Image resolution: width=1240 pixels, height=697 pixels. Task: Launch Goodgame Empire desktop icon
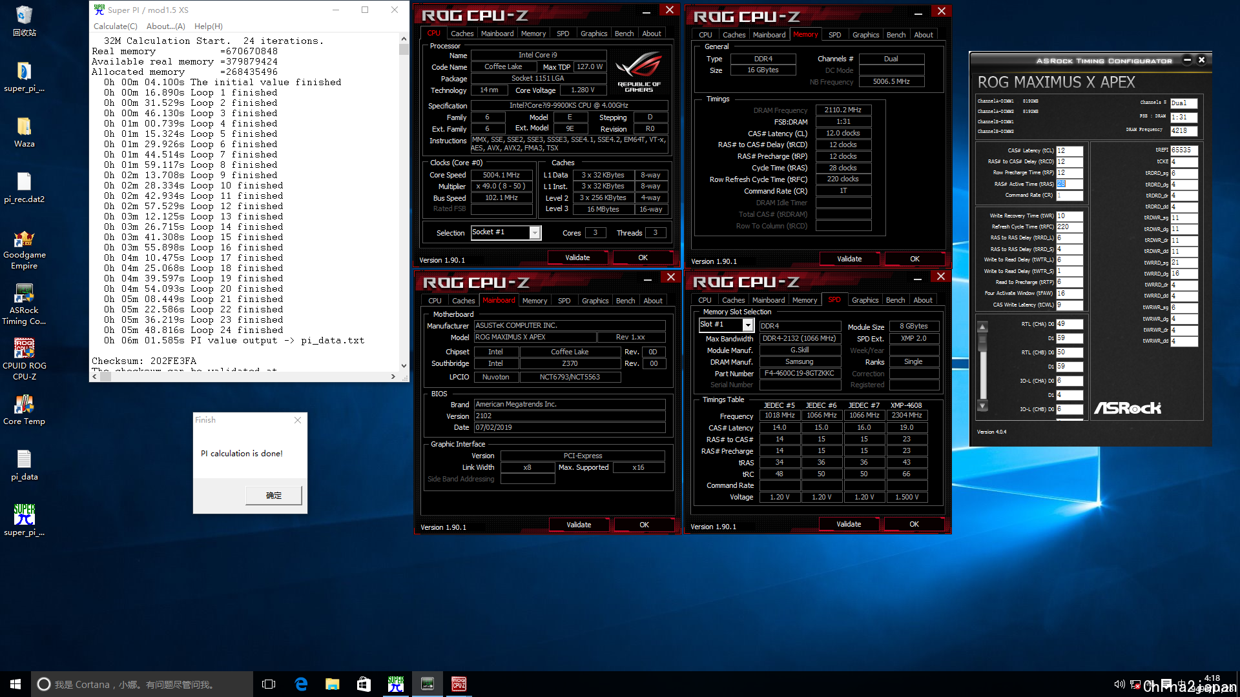(24, 249)
